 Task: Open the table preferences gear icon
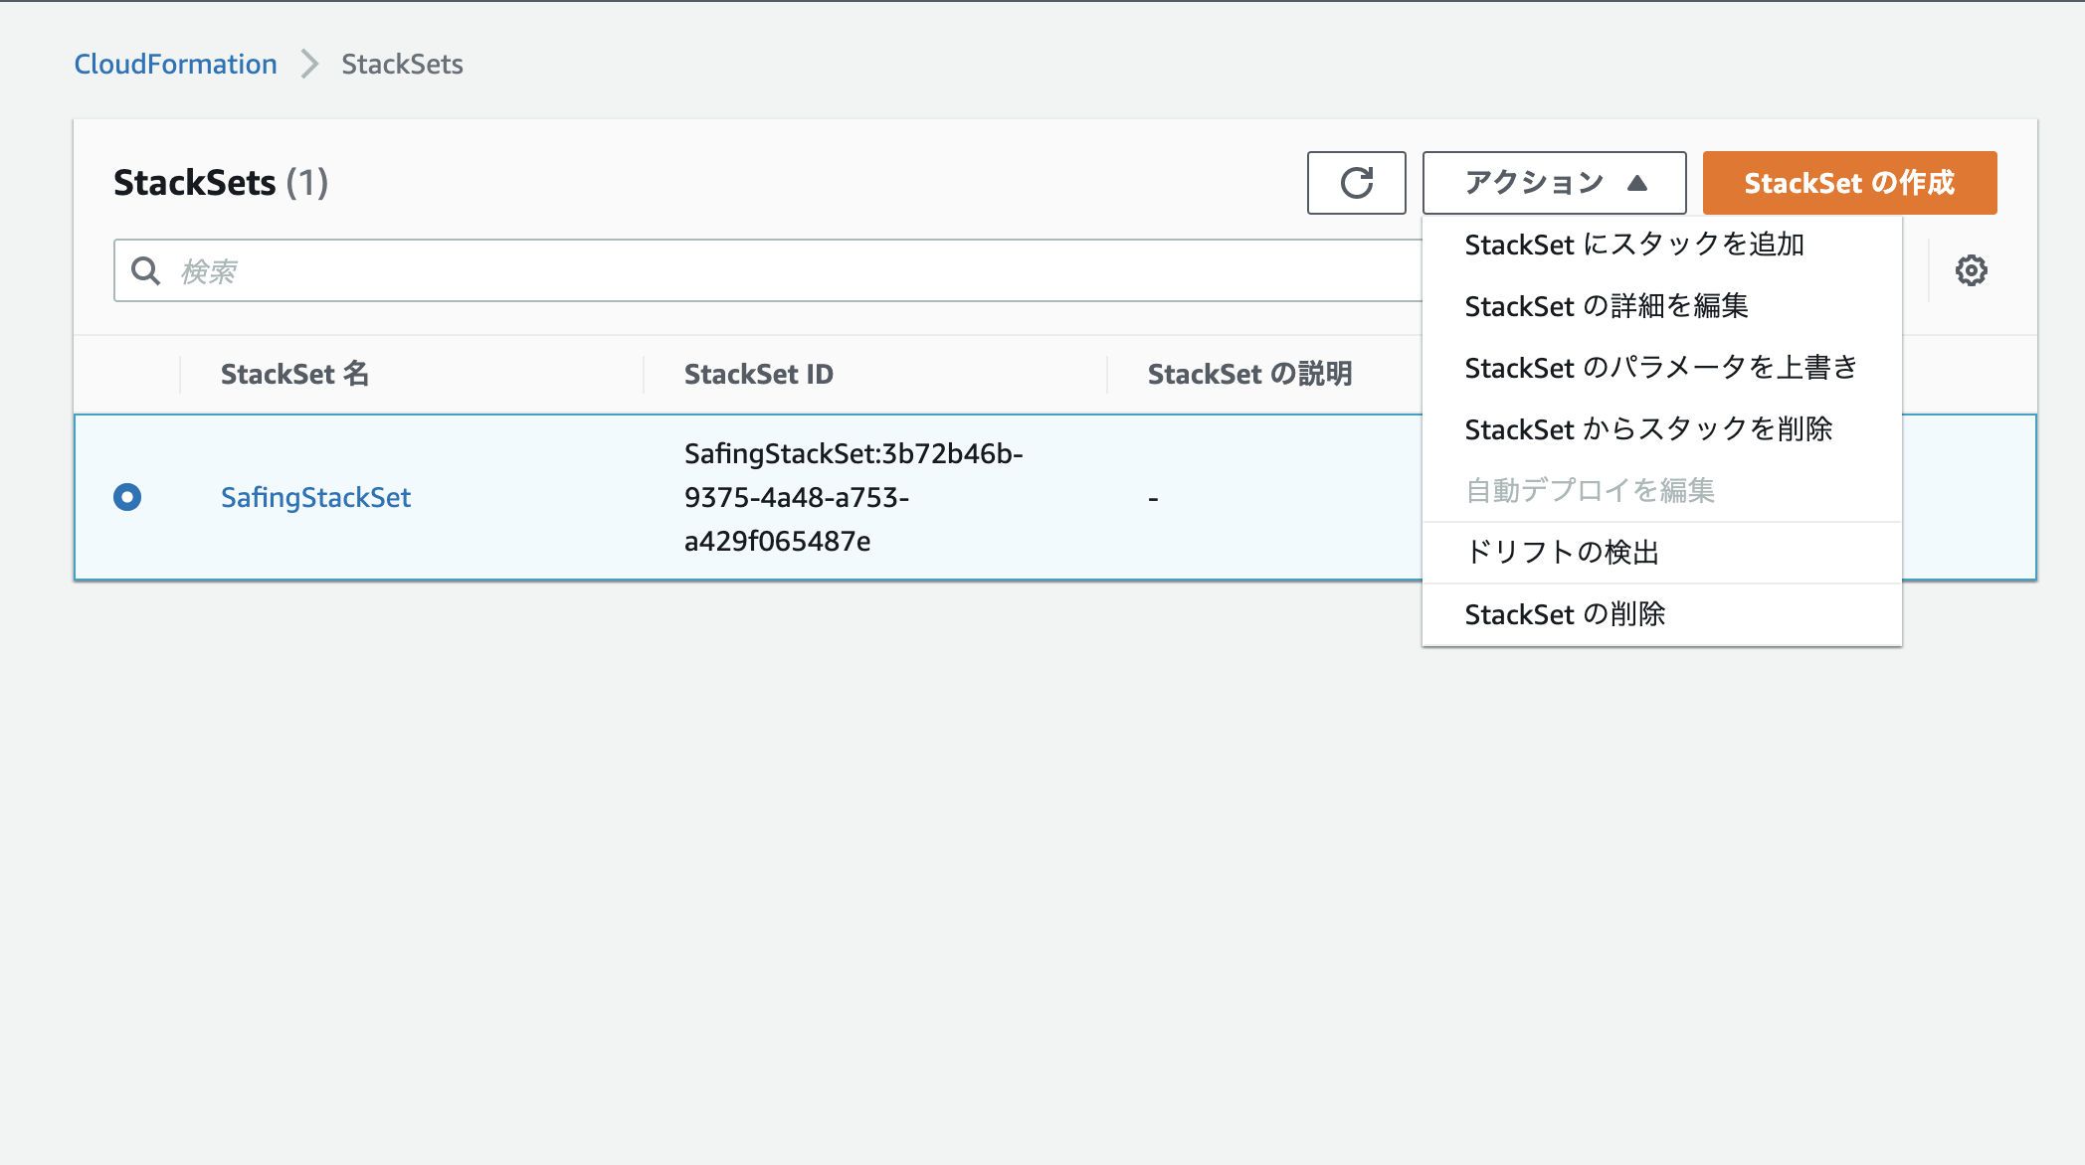coord(1971,270)
